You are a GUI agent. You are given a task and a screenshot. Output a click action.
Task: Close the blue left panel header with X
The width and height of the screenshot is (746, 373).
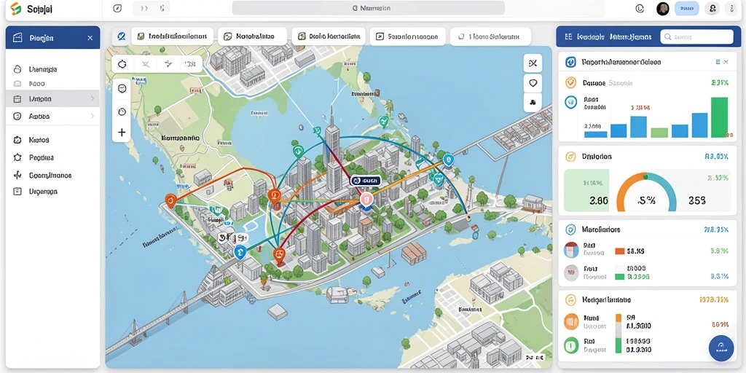point(90,38)
